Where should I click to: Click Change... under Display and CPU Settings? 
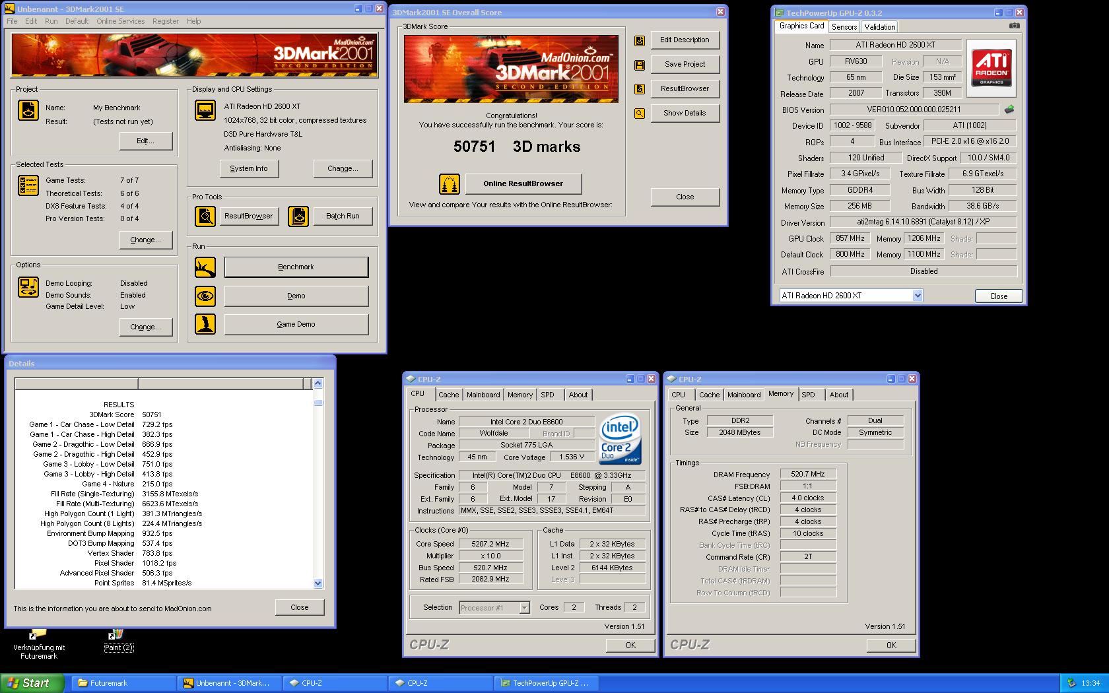[x=343, y=168]
